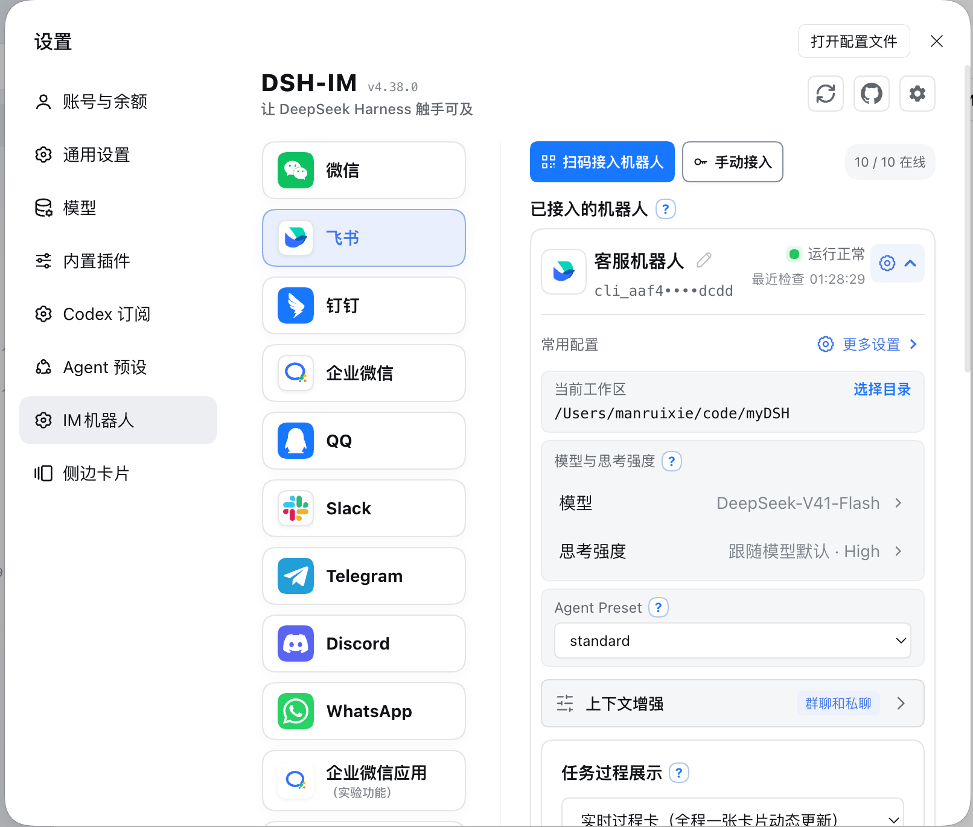Select the WhatsApp platform

[364, 711]
